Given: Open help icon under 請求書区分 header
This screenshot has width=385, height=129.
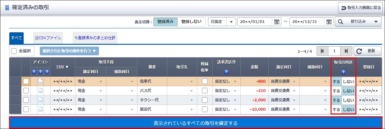Looking at the screenshot, I should point(226,72).
